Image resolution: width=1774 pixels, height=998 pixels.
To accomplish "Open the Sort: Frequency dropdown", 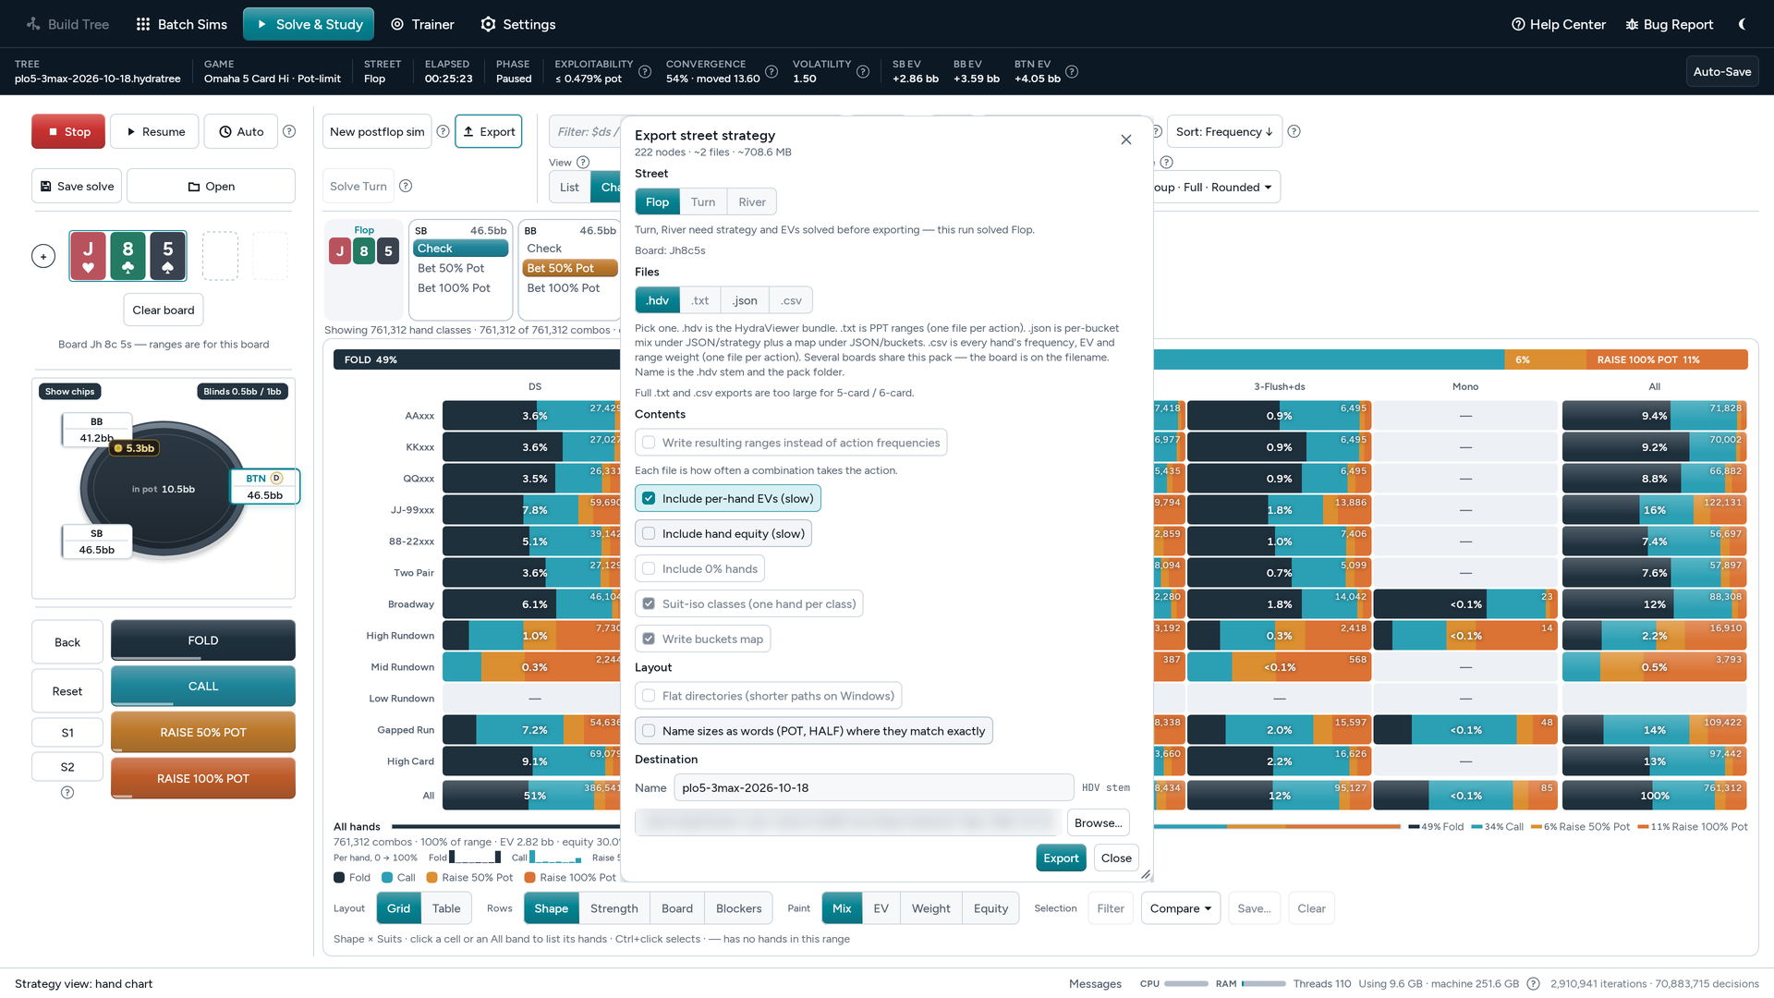I will [x=1223, y=131].
